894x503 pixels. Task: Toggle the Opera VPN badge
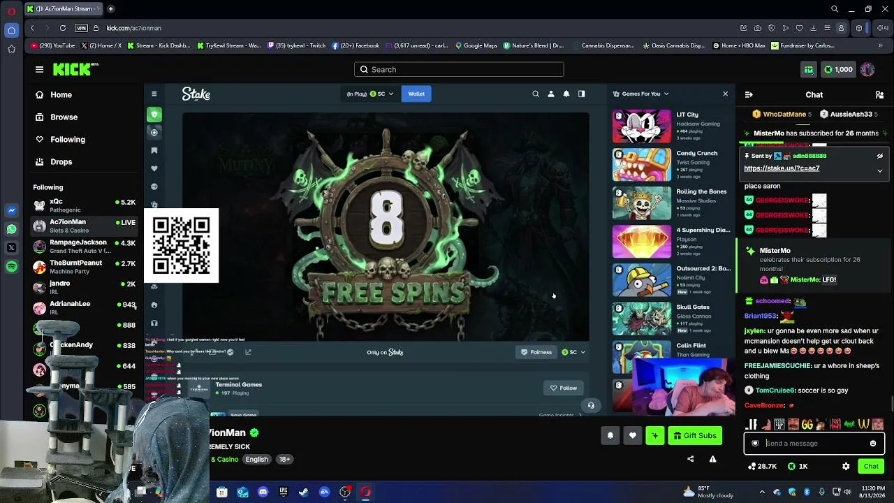pos(81,28)
